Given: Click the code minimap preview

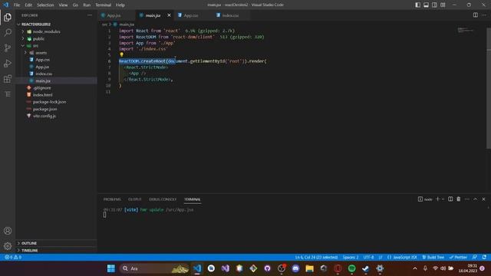Looking at the screenshot, I should (x=465, y=30).
